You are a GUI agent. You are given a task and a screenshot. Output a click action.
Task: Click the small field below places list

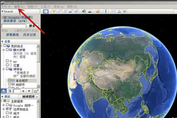pos(17,91)
